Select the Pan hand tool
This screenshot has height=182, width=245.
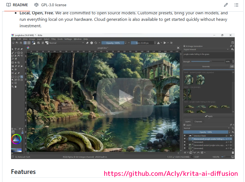coord(16,86)
